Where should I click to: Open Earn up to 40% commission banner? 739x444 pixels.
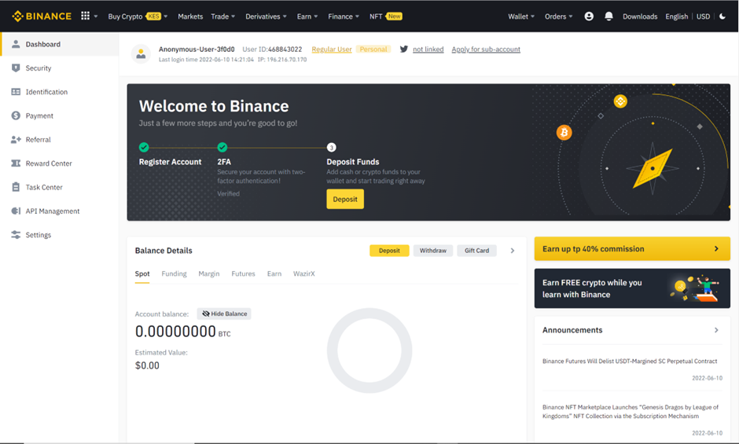[631, 248]
